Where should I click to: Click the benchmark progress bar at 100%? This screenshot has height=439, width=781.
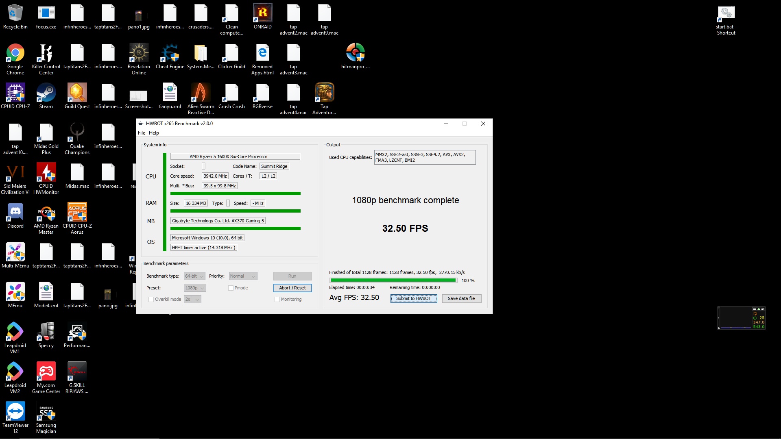tap(393, 280)
